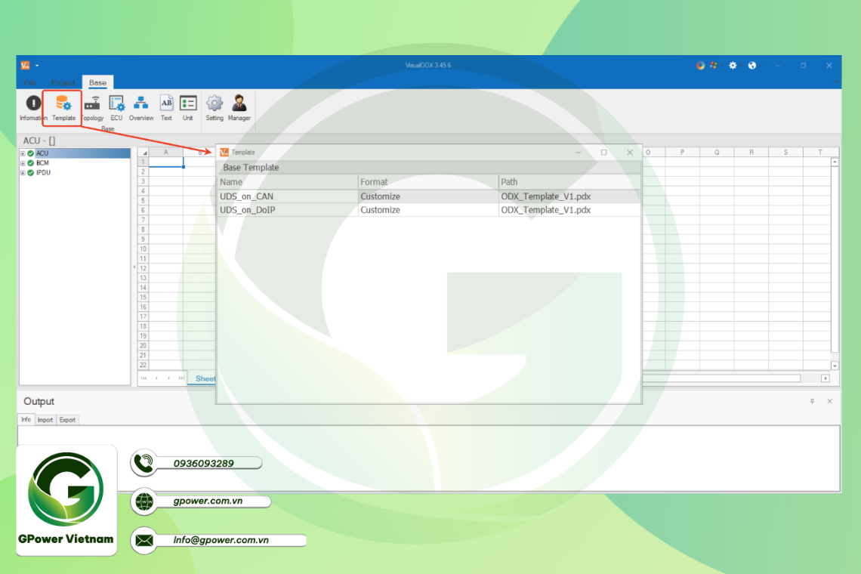Screen dimensions: 861x574
Task: Select column T header in spreadsheet
Action: (820, 152)
